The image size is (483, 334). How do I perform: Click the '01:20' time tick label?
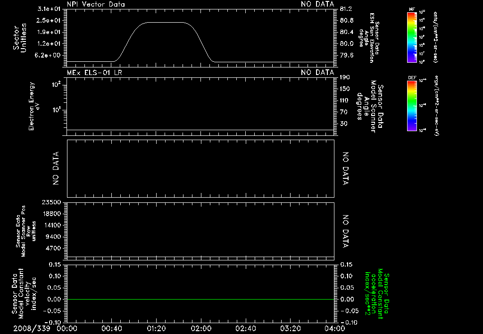coord(156,328)
